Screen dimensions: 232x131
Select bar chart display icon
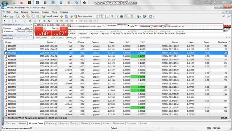click(97, 16)
